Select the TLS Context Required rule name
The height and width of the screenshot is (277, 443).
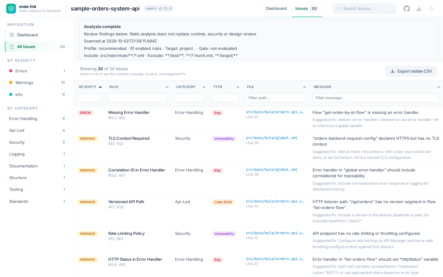(129, 138)
